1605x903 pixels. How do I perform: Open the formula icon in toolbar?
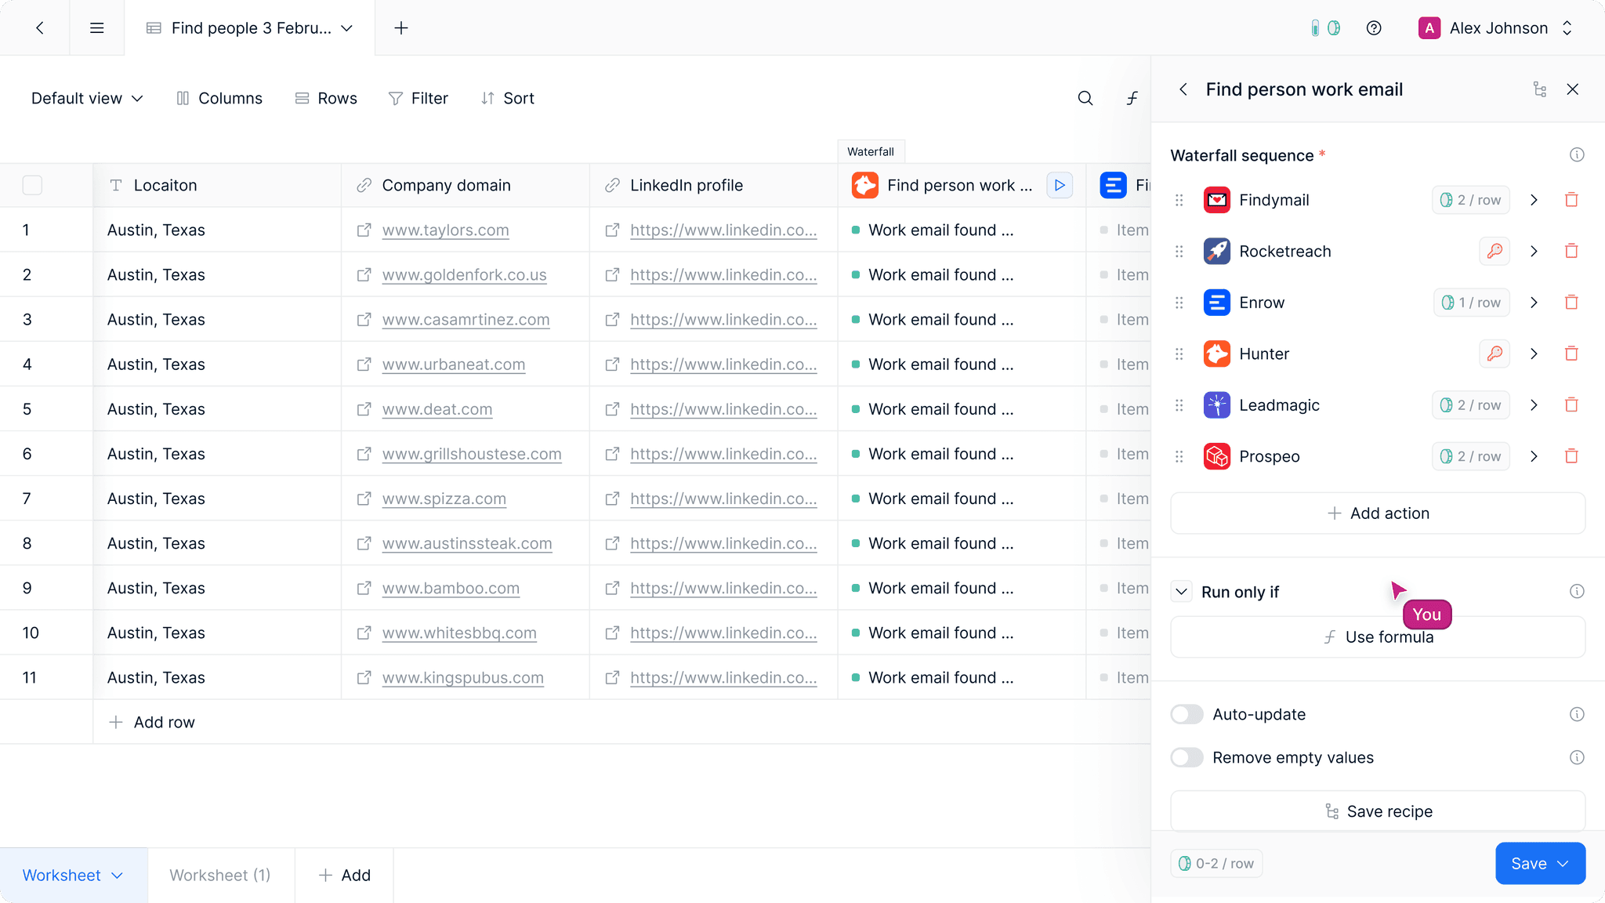[1132, 98]
